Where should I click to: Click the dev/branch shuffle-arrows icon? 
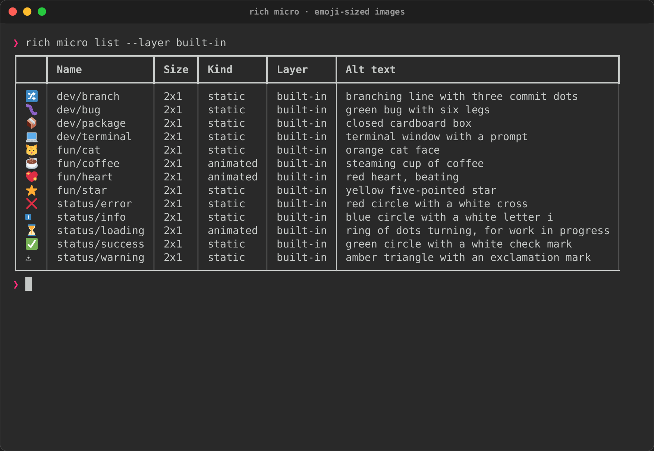point(32,96)
